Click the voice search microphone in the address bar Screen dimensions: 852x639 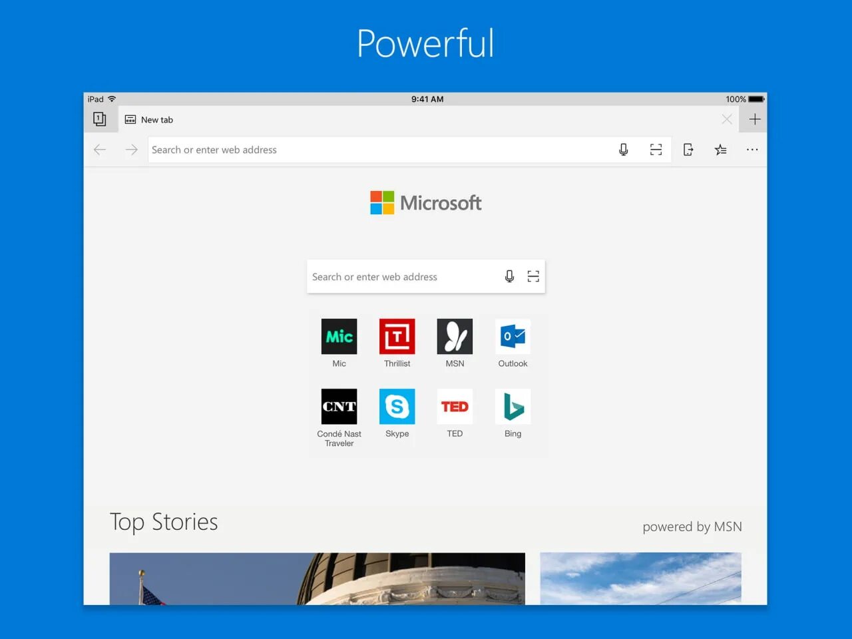[x=624, y=149]
